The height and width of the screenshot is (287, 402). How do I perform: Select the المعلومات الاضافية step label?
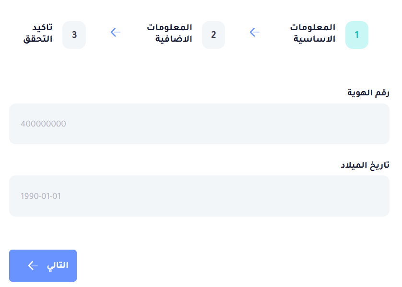(169, 33)
